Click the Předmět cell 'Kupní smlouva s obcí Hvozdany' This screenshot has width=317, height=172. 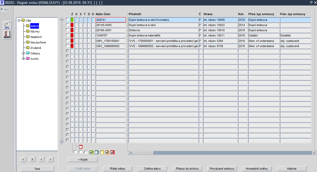coord(163,20)
